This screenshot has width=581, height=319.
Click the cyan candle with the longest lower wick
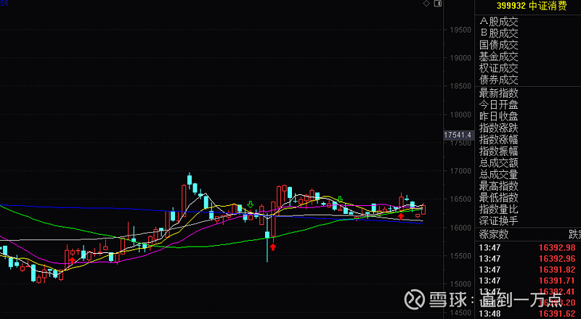click(267, 237)
